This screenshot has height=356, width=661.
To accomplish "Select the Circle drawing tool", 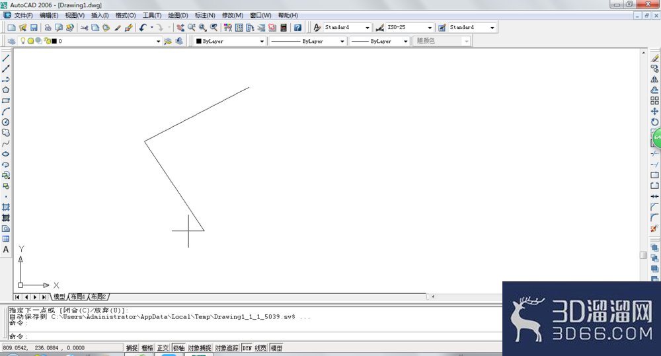I will click(6, 122).
